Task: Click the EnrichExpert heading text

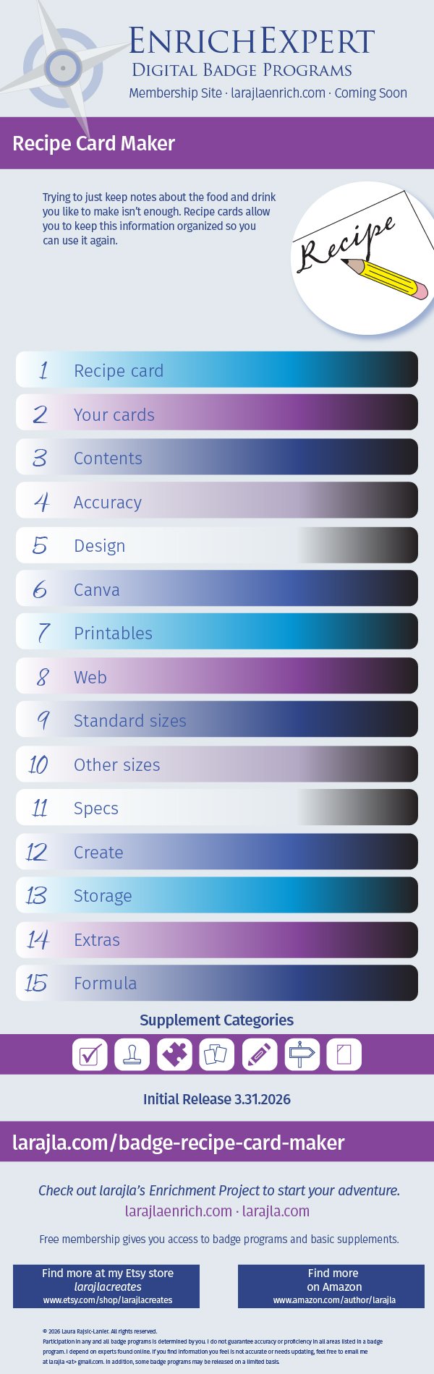Action: click(x=252, y=42)
